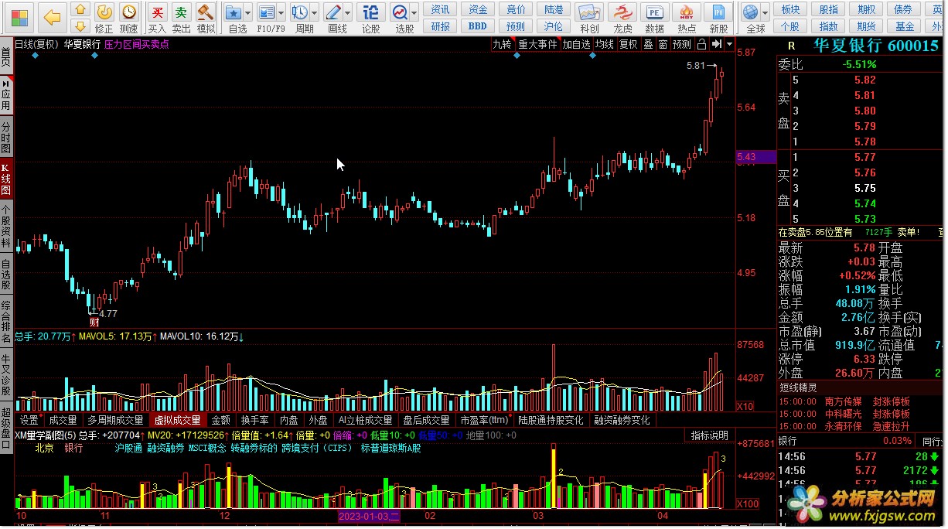Expand the F10/F9 dropdown arrow

[281, 13]
